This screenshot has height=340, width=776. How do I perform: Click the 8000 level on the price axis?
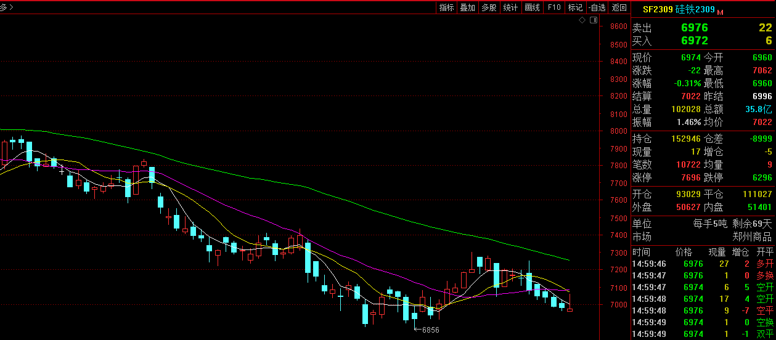[618, 131]
